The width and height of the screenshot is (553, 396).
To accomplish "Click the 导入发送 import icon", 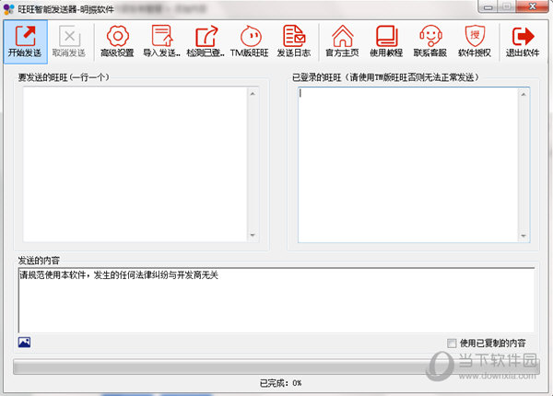I will [x=162, y=41].
